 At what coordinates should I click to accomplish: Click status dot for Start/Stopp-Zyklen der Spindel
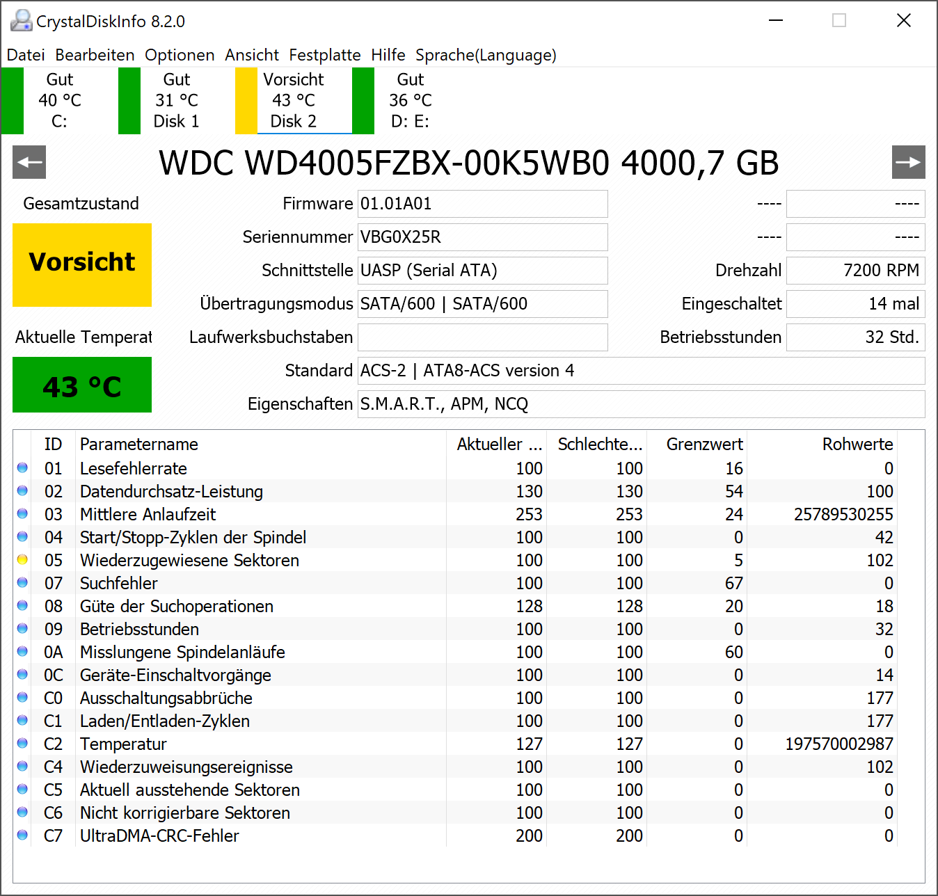[22, 536]
